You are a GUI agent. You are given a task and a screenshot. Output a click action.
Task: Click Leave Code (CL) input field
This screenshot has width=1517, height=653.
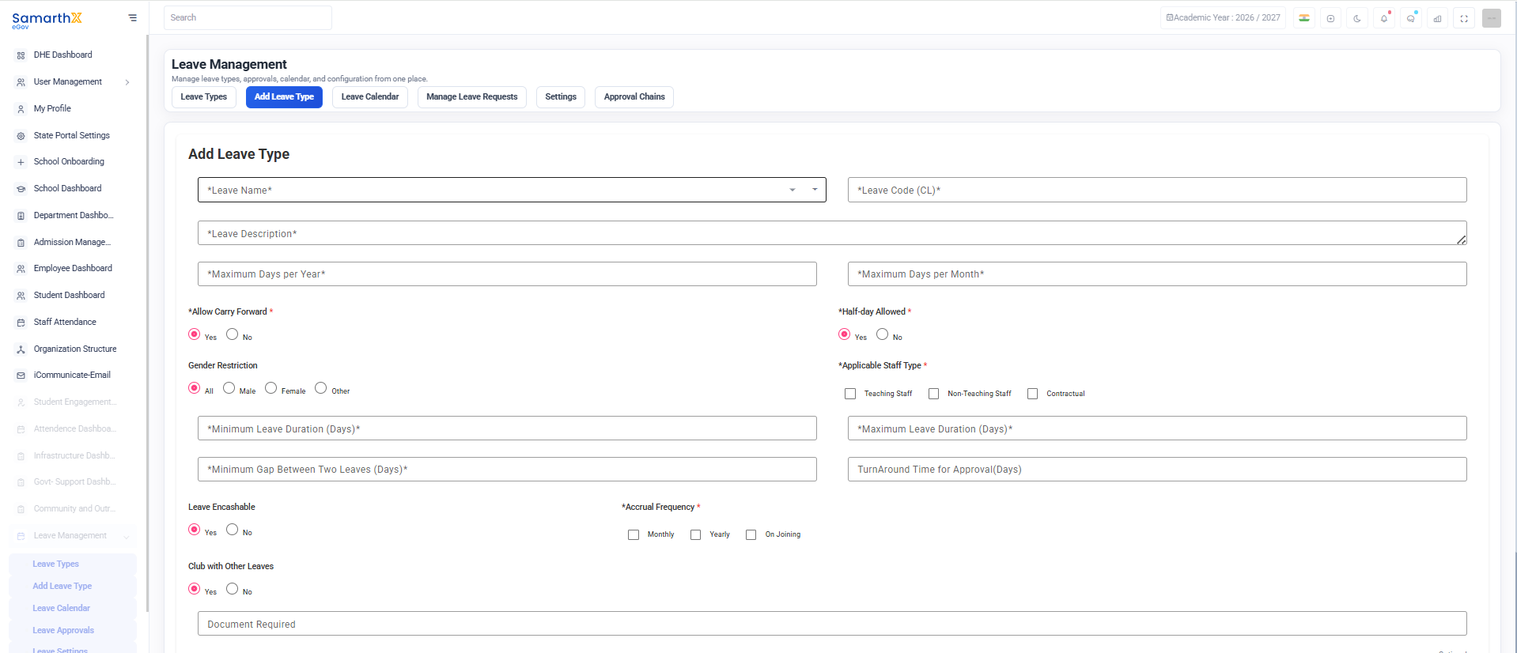click(1157, 190)
